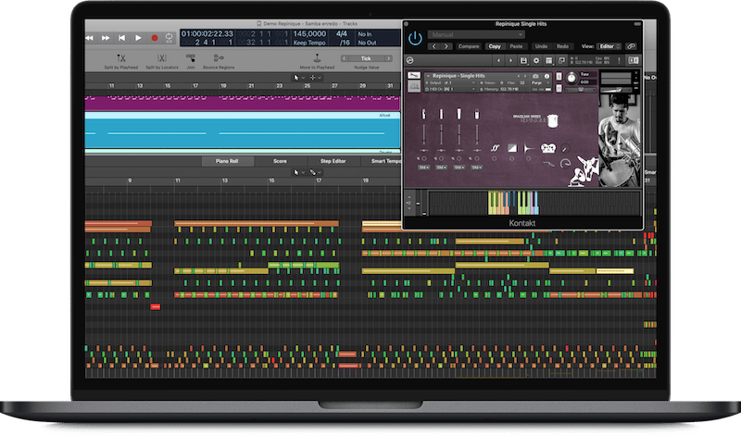Expand the Repinique - Single Hits instrument menu
The image size is (741, 436).
[x=428, y=76]
